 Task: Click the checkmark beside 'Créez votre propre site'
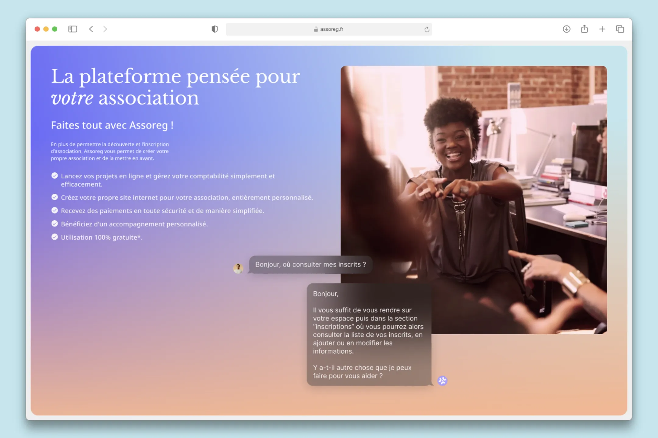55,197
